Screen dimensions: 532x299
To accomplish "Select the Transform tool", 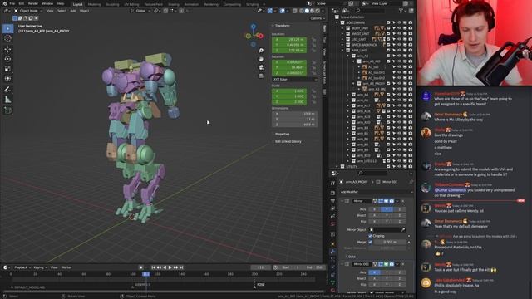I will [7, 79].
